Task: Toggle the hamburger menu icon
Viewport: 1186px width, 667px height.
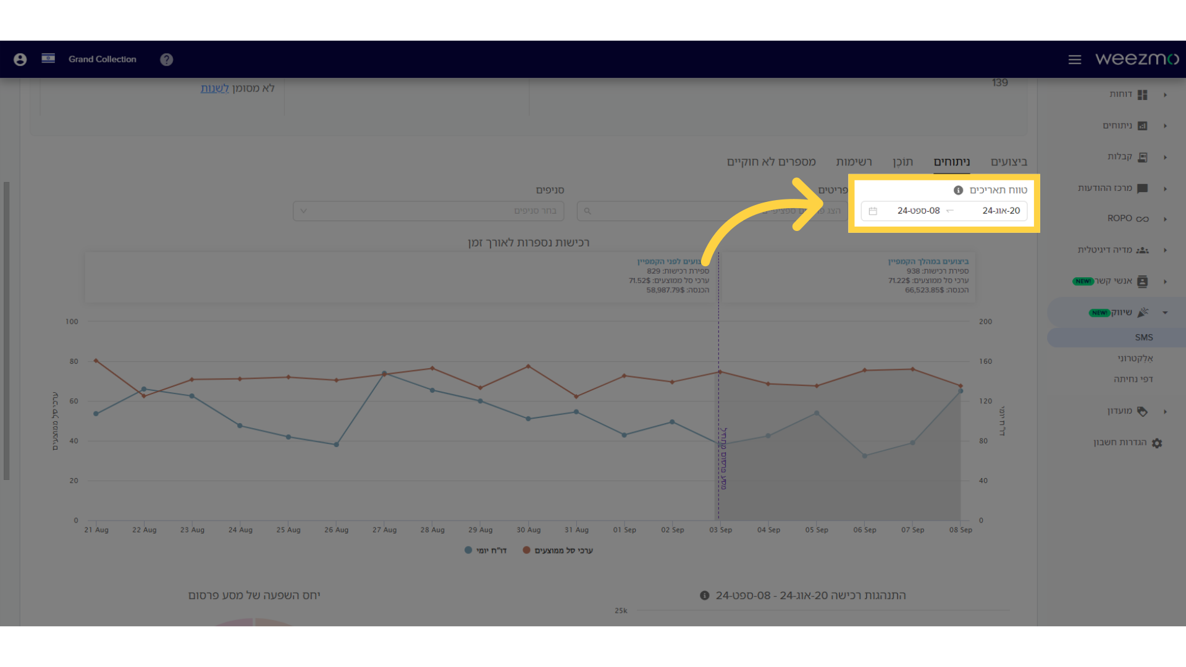Action: (1075, 59)
